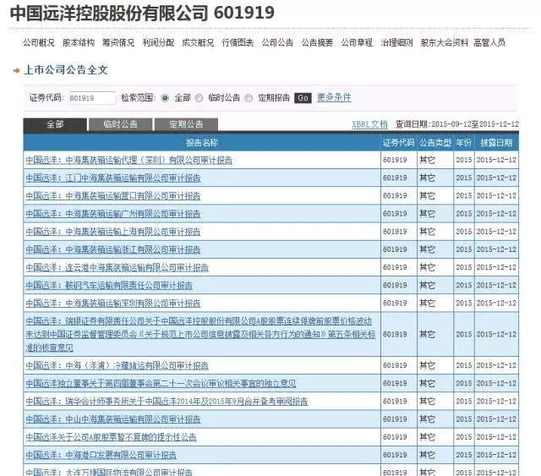
Task: Open 中海(洋浦)冷藏储运 audit report link
Action: point(117,366)
